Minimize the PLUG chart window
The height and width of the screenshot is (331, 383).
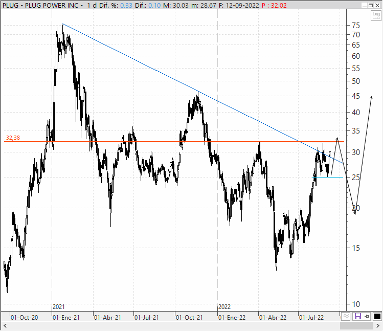click(x=365, y=6)
